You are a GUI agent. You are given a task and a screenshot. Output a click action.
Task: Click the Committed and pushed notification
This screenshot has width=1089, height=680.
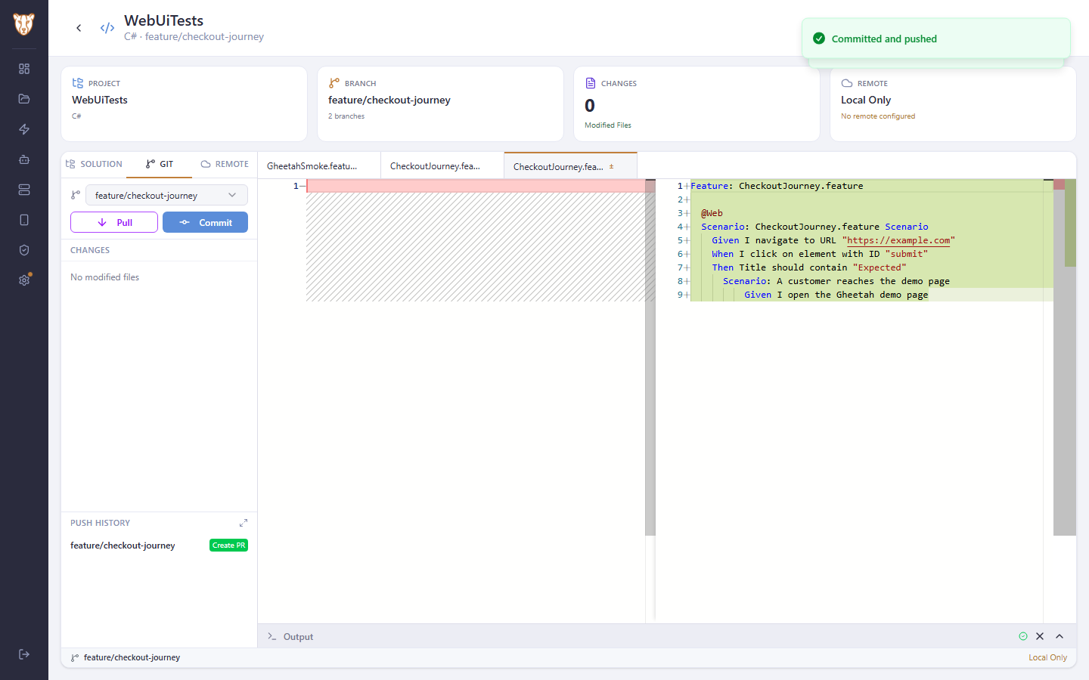click(936, 39)
